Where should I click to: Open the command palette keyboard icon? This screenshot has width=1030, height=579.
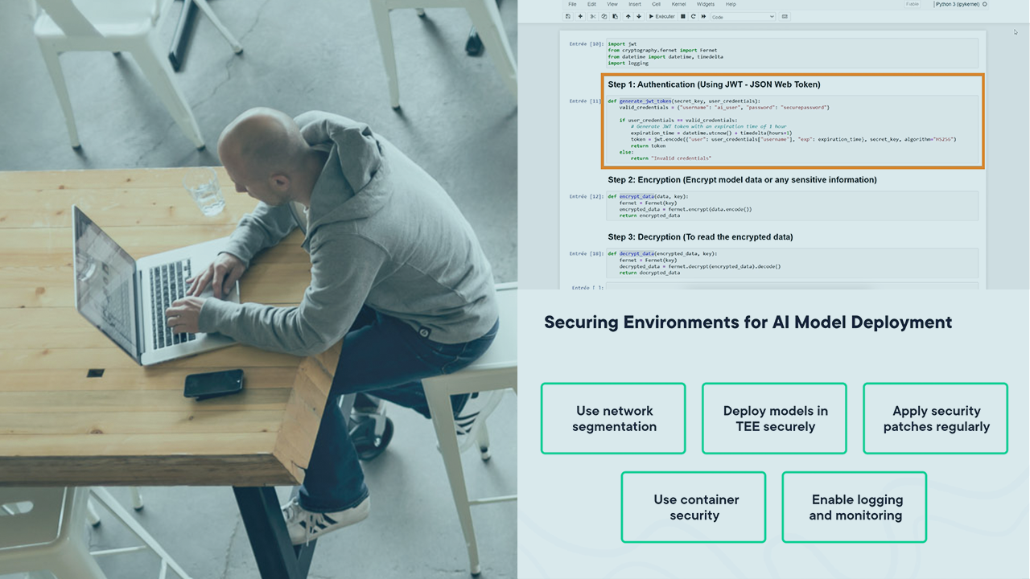pos(785,16)
